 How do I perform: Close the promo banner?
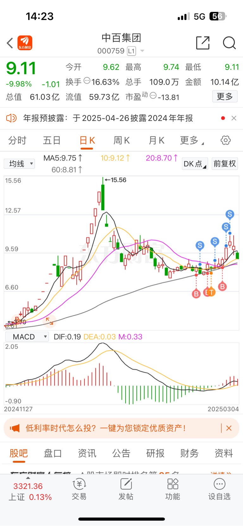(229, 428)
